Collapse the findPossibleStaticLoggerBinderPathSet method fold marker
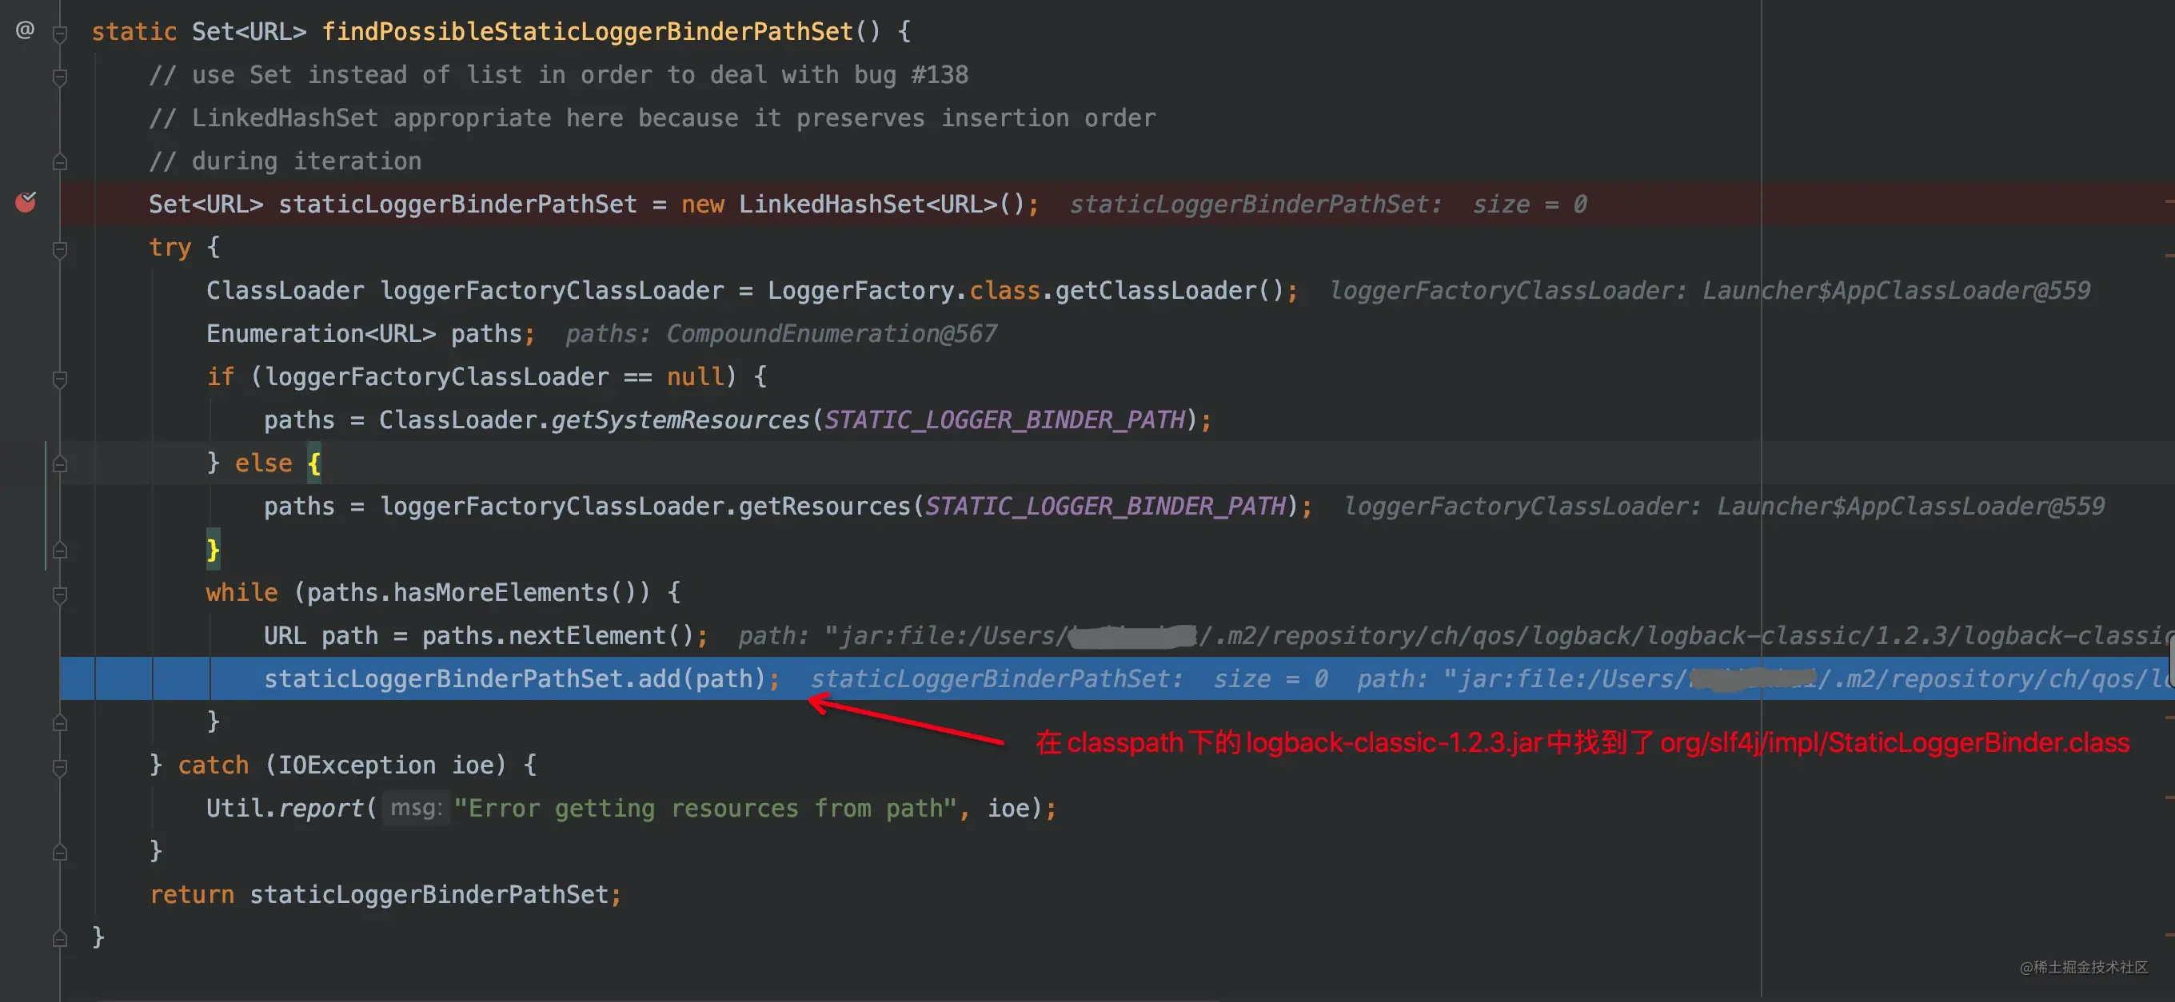 [x=60, y=34]
